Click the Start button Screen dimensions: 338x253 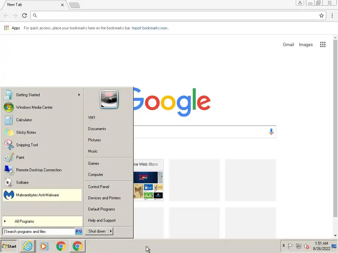[x=9, y=246]
